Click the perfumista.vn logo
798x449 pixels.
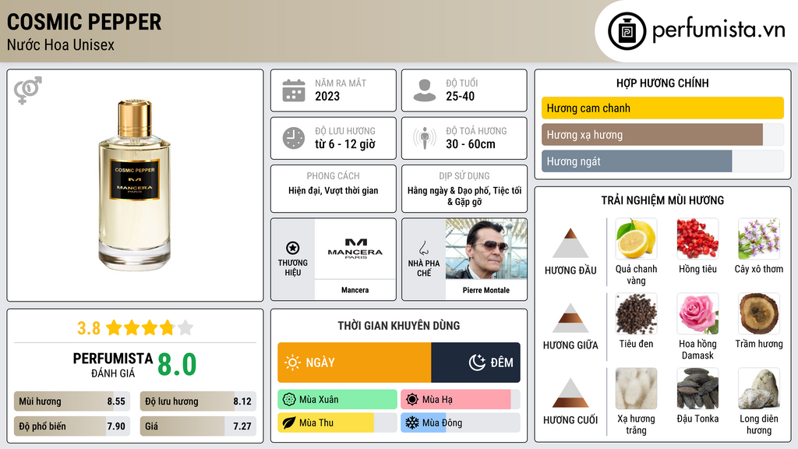(x=698, y=30)
